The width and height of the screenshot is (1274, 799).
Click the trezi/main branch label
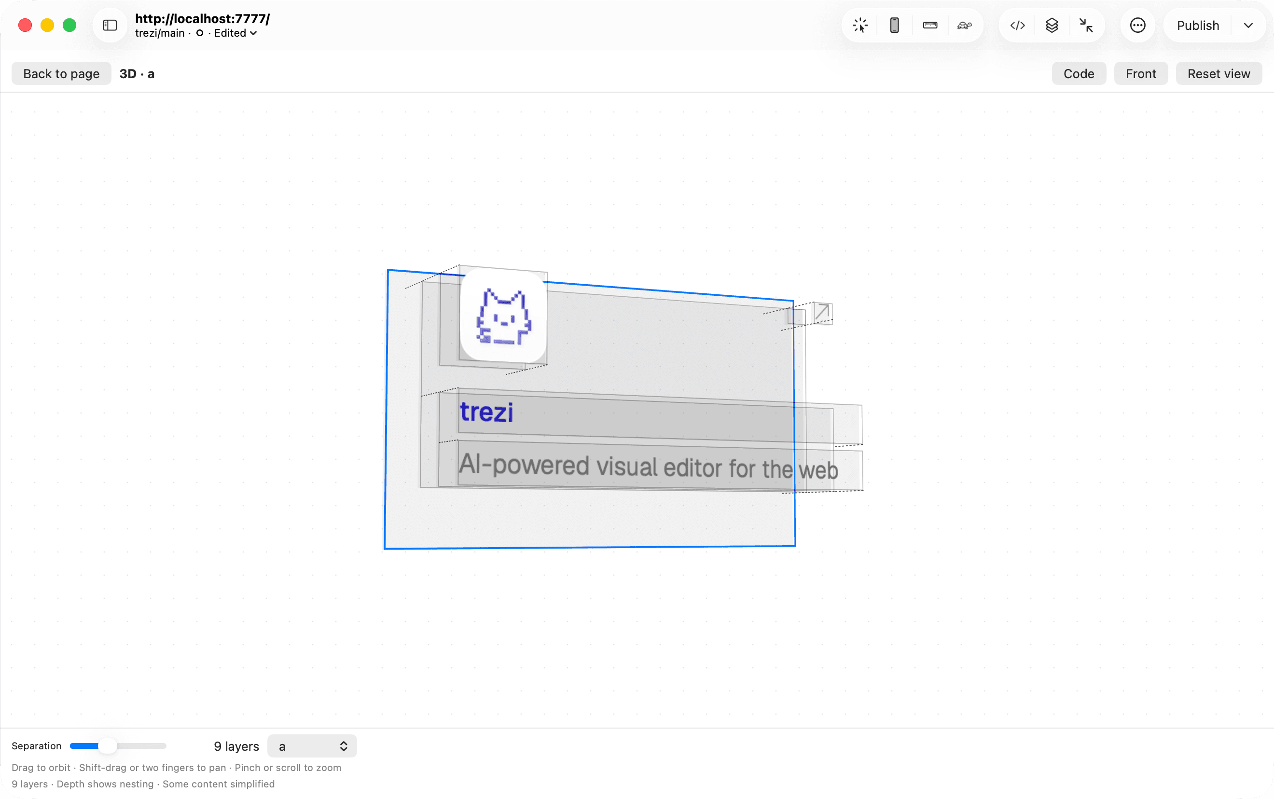coord(160,33)
